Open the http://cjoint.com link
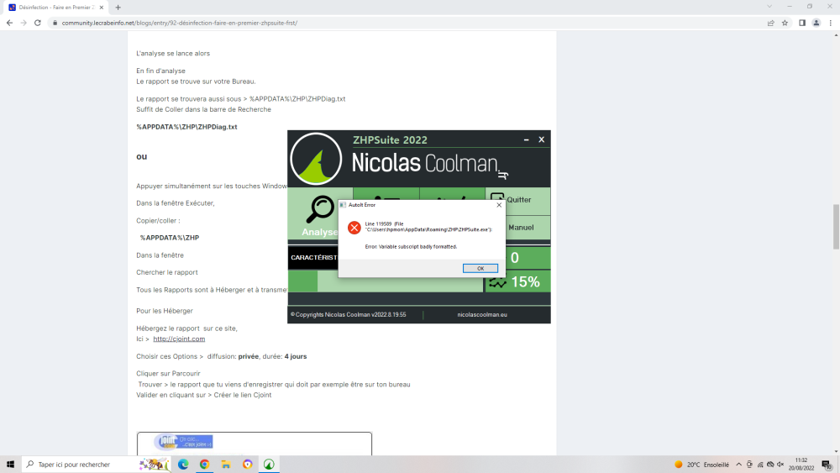Screen dimensions: 840x473 click(x=179, y=339)
